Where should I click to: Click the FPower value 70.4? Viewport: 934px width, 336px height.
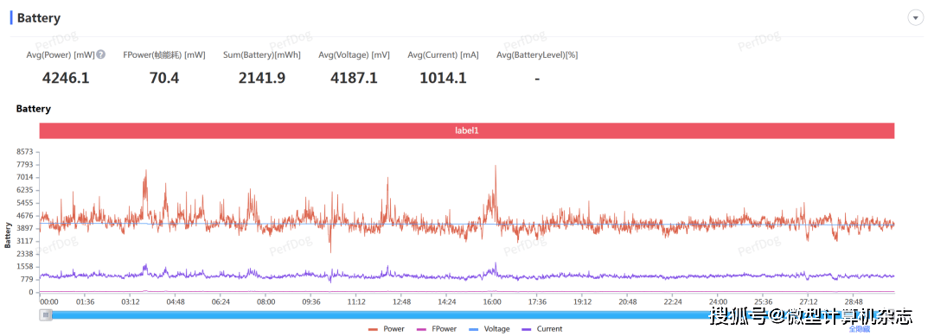(x=163, y=78)
